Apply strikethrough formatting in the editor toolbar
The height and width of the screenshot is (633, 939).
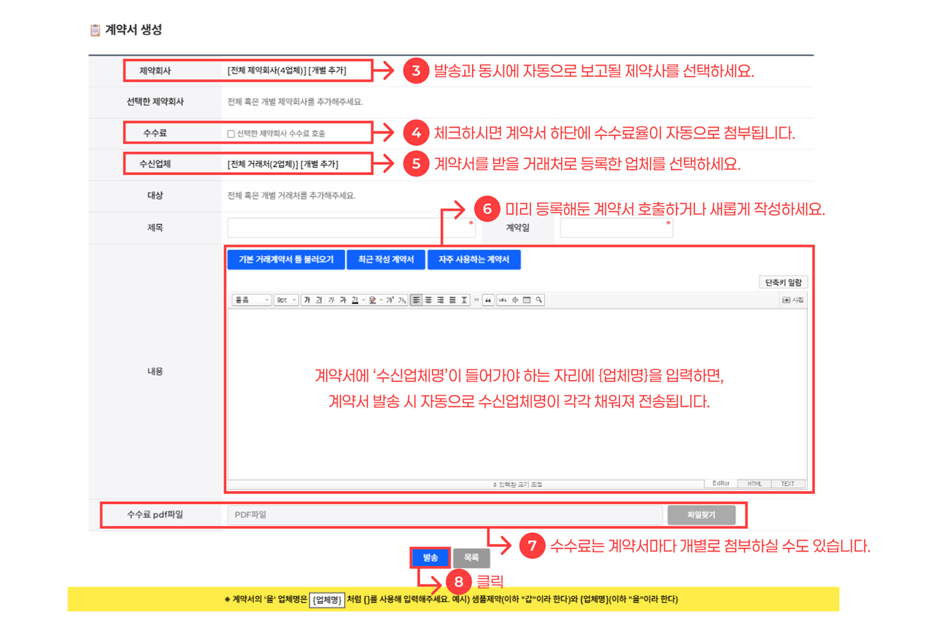[343, 300]
